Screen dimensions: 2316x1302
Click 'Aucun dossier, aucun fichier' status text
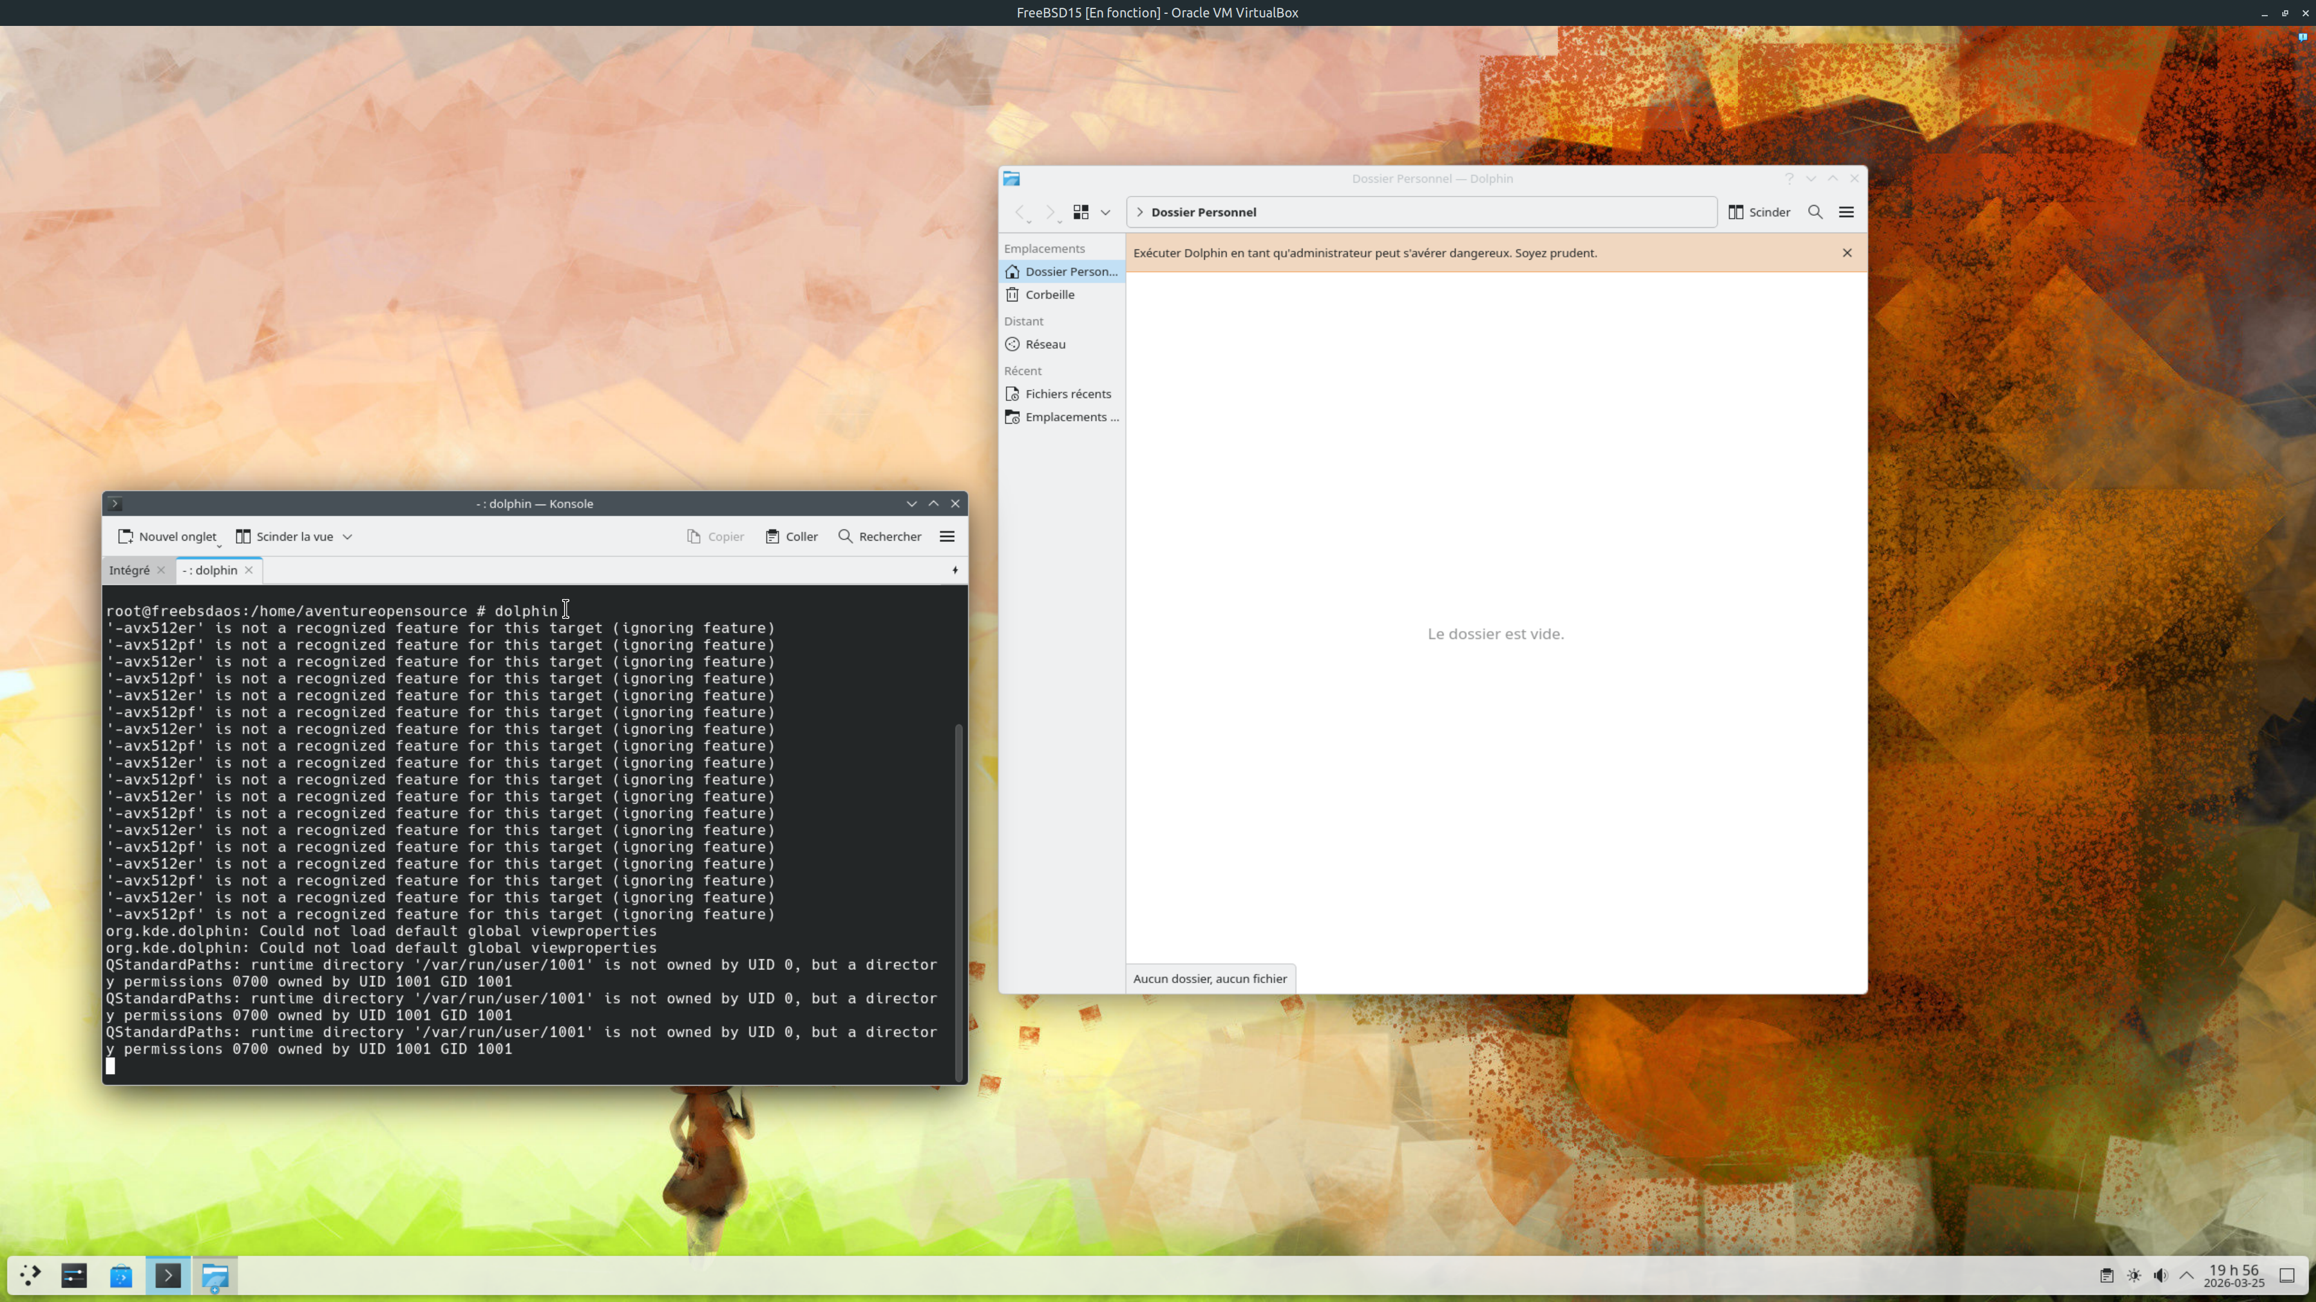point(1210,980)
